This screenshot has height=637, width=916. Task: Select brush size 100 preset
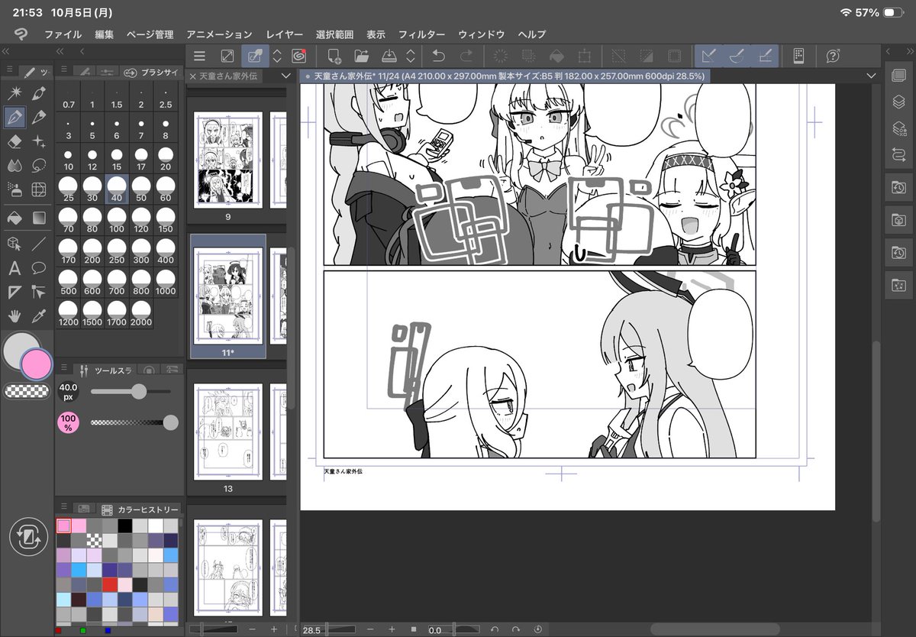click(x=117, y=220)
